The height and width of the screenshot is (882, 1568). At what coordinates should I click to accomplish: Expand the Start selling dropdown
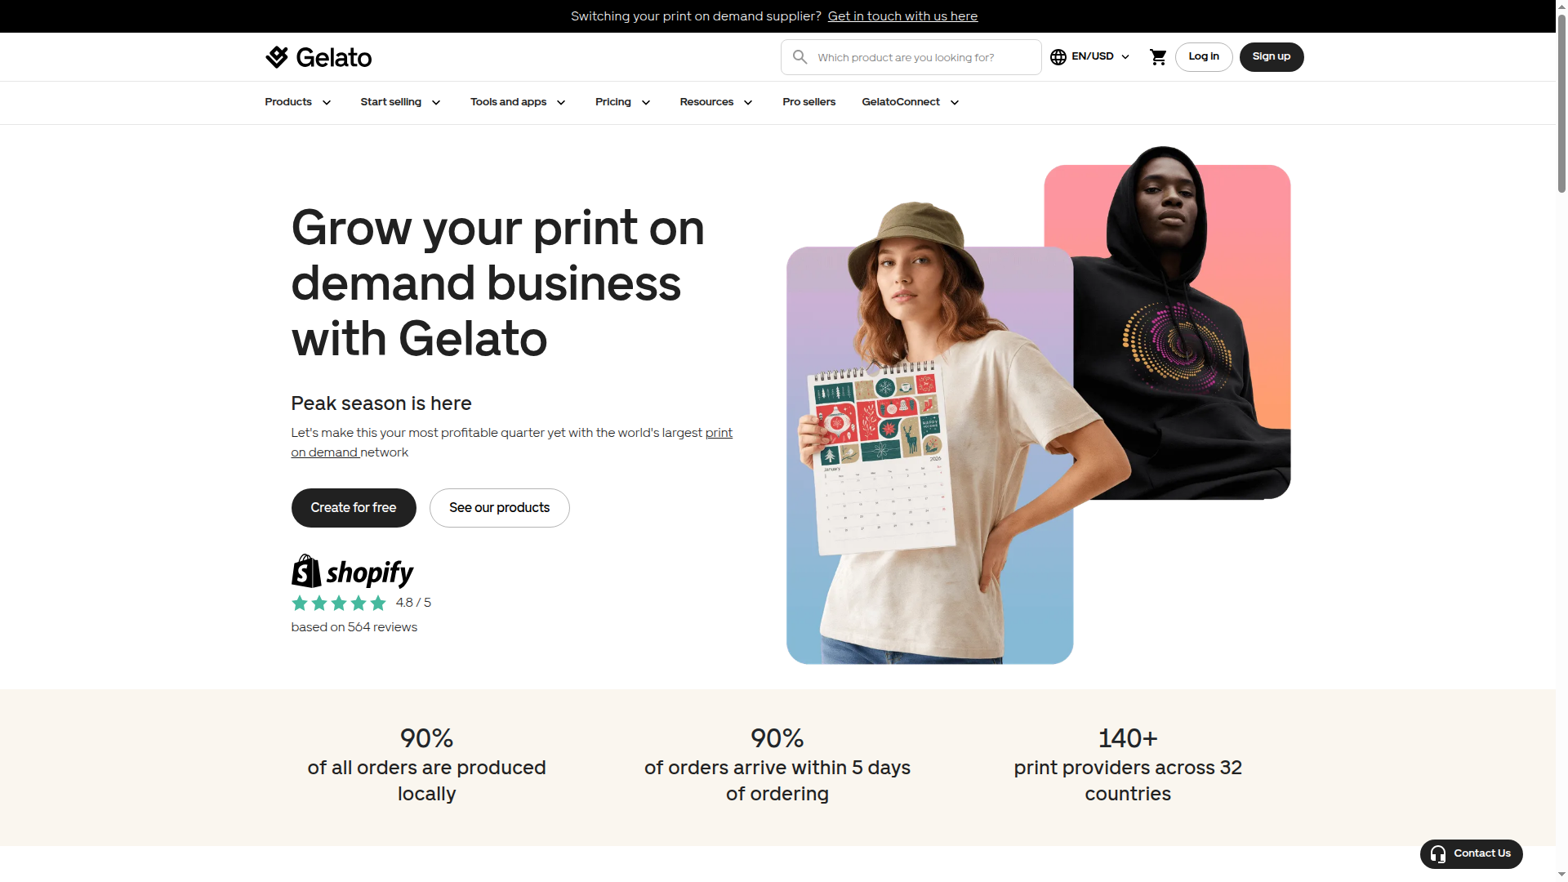click(x=401, y=102)
